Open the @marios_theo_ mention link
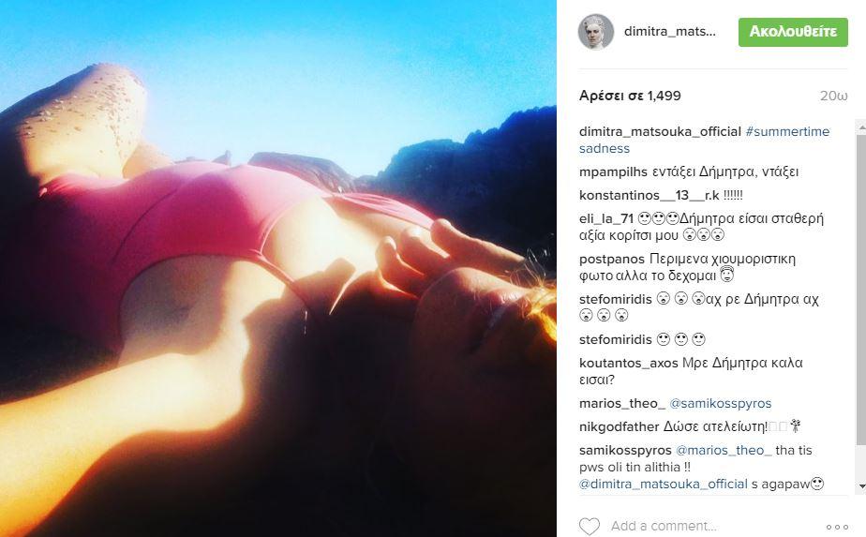Viewport: 866px width, 537px height. click(x=724, y=450)
